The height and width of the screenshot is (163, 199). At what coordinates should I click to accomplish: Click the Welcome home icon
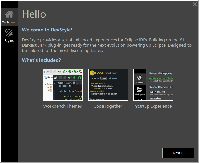point(9,14)
